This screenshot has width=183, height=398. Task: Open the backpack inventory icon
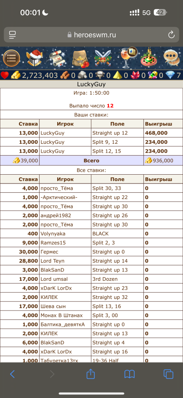(80, 58)
